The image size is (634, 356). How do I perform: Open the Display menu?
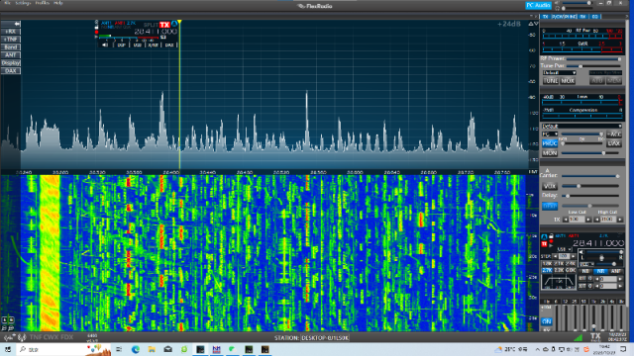[x=11, y=63]
